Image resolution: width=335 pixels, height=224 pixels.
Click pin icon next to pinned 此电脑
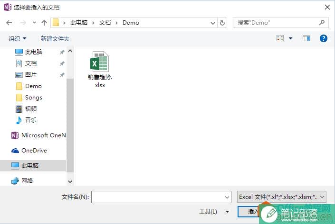click(62, 52)
